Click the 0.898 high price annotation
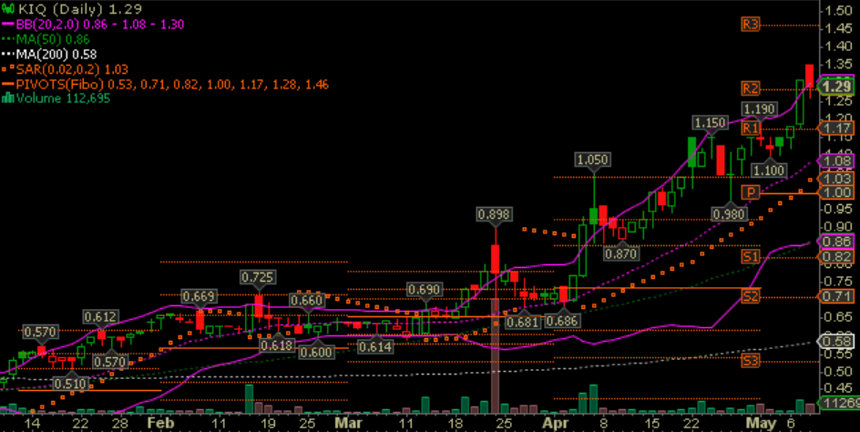The height and width of the screenshot is (432, 860). [495, 214]
